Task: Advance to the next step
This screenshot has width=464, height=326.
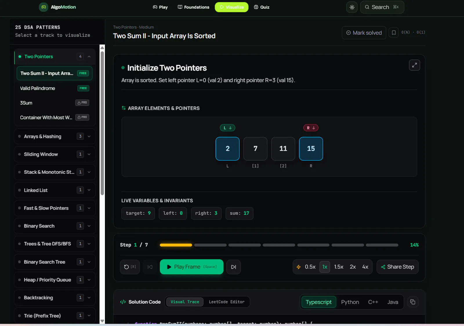Action: point(233,267)
